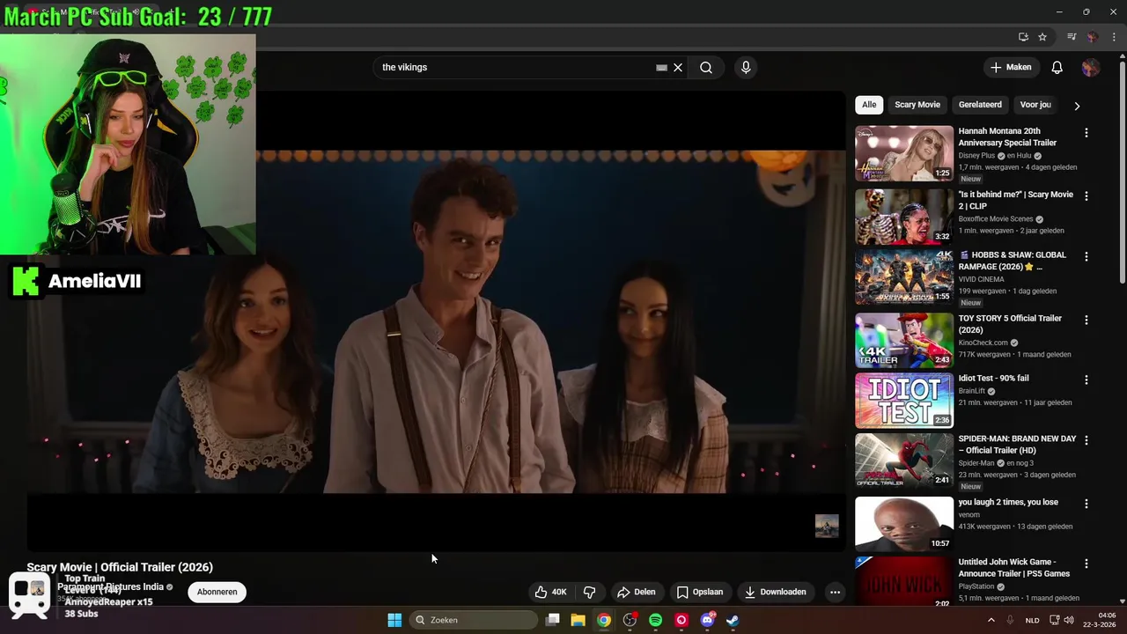This screenshot has width=1127, height=634.
Task: Open OBS Studio from the taskbar
Action: pos(630,620)
